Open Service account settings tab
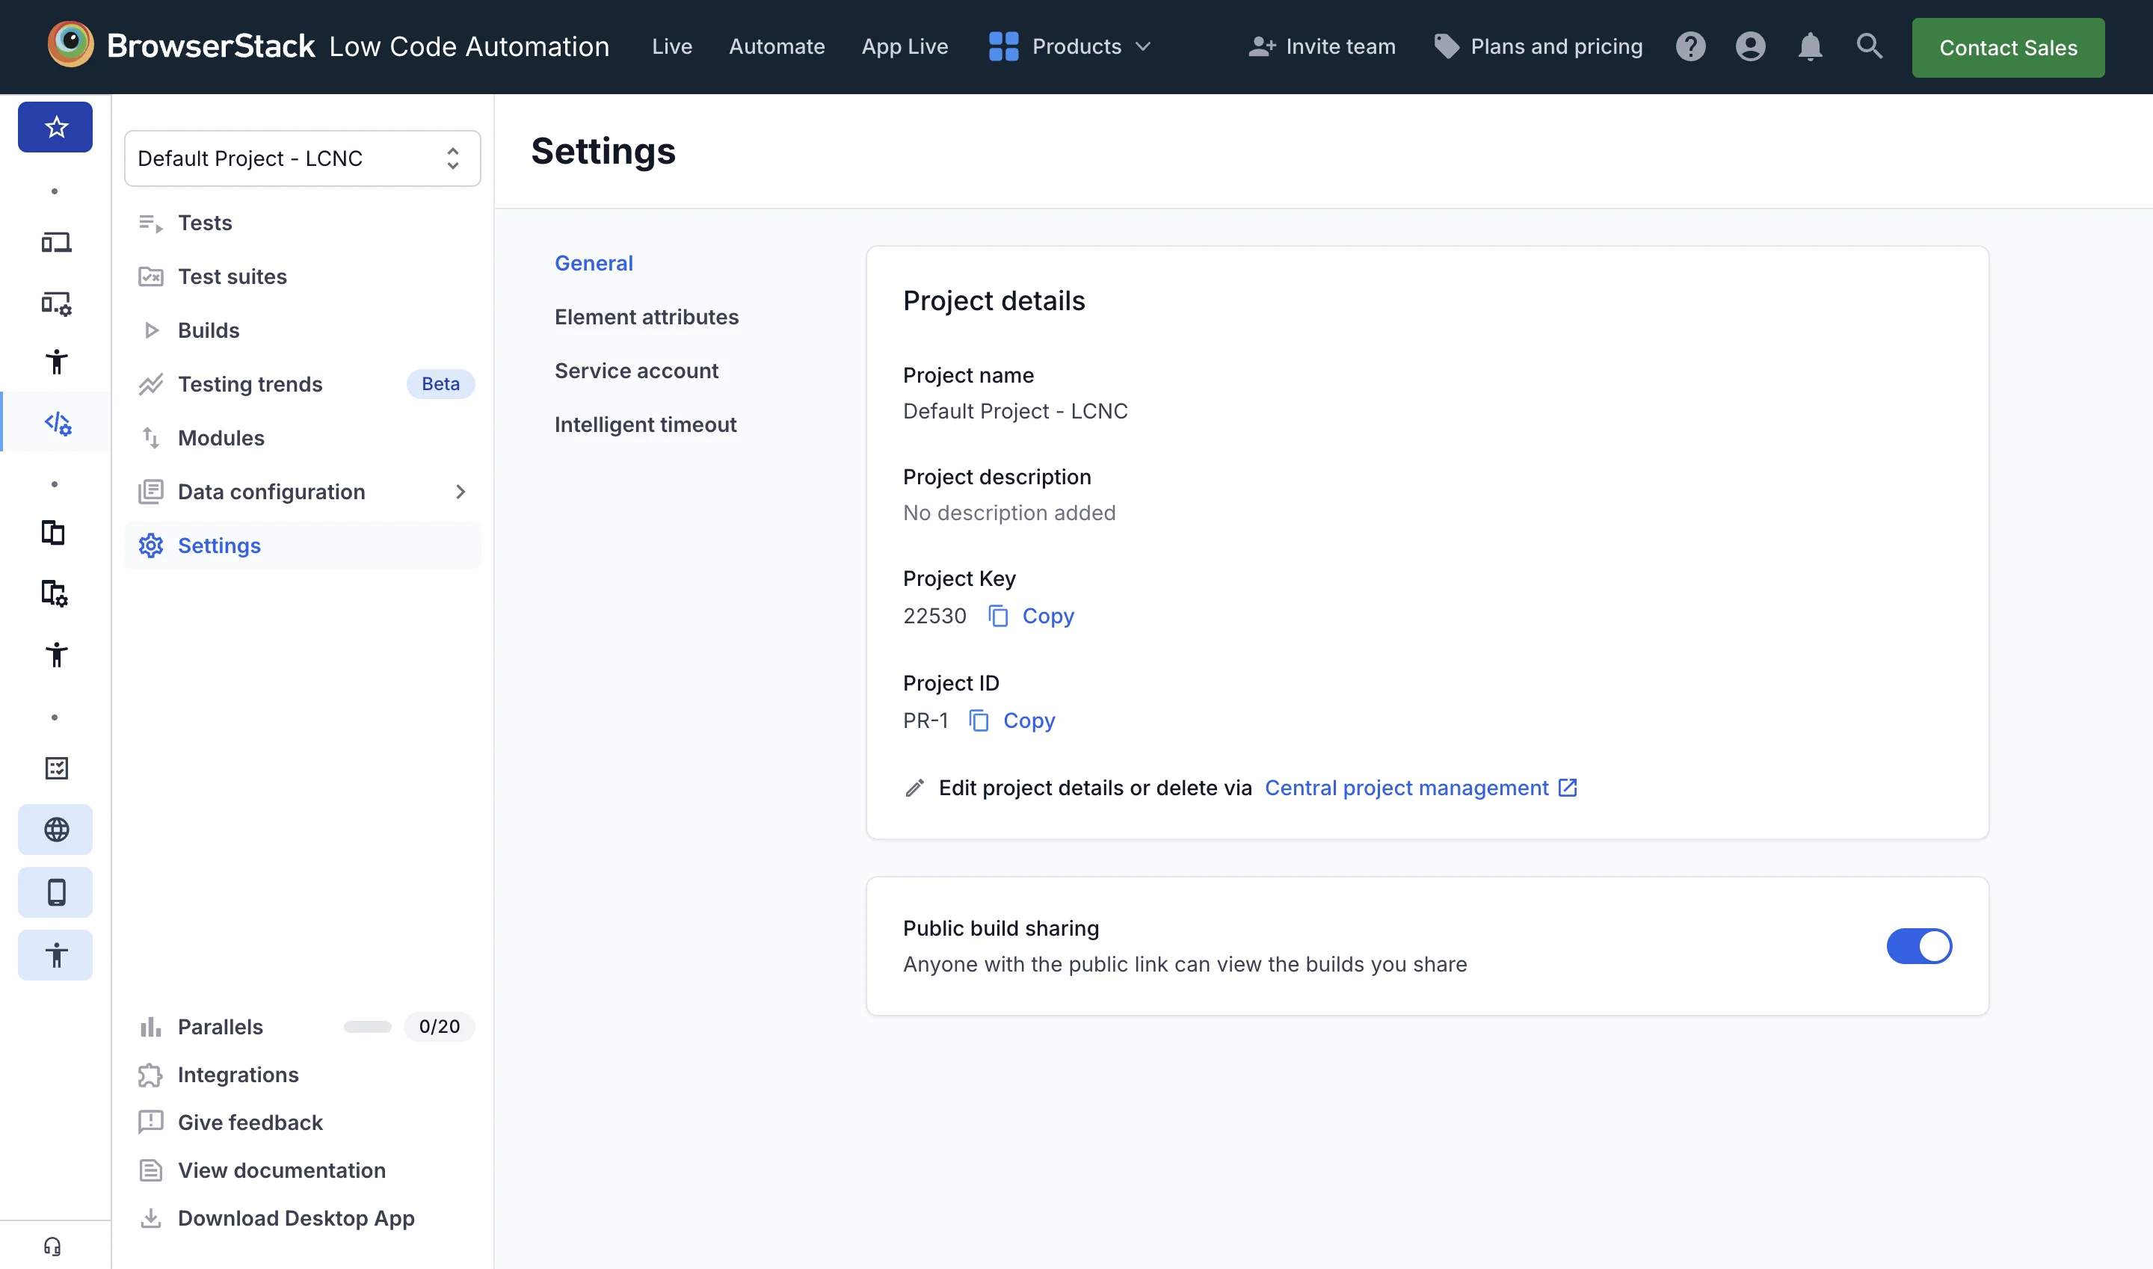Viewport: 2153px width, 1269px height. coord(636,370)
